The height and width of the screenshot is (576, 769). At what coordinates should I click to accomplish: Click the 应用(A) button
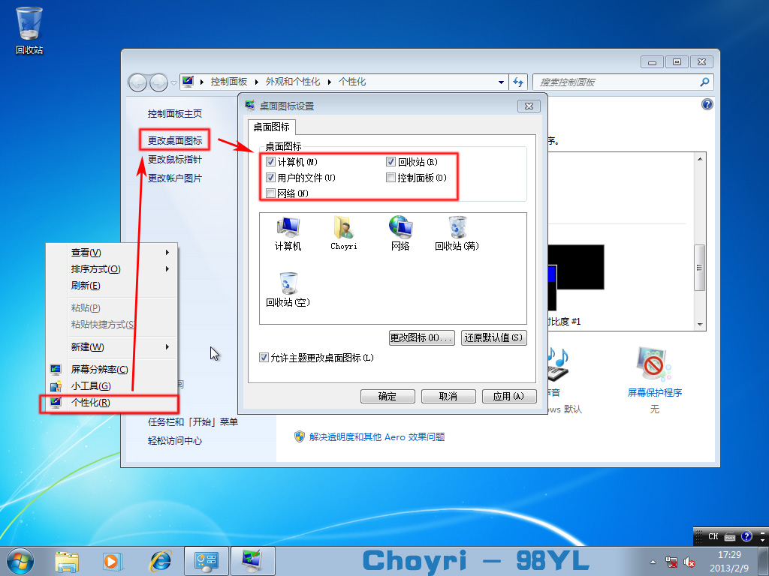pos(509,396)
